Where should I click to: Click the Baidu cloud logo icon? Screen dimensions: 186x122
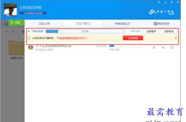(152, 12)
